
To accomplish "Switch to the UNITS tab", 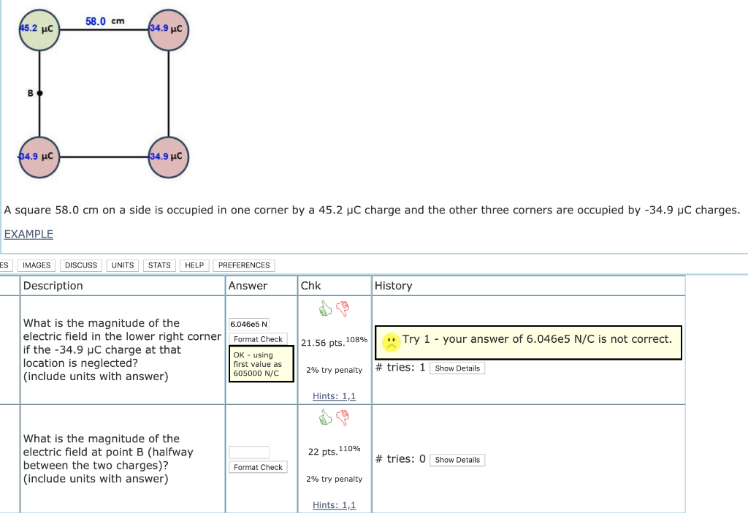I will [123, 265].
